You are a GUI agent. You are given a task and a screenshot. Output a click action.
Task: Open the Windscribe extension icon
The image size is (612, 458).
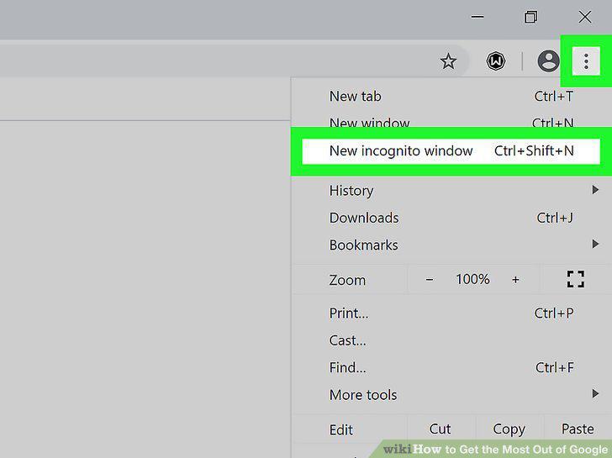tap(496, 61)
